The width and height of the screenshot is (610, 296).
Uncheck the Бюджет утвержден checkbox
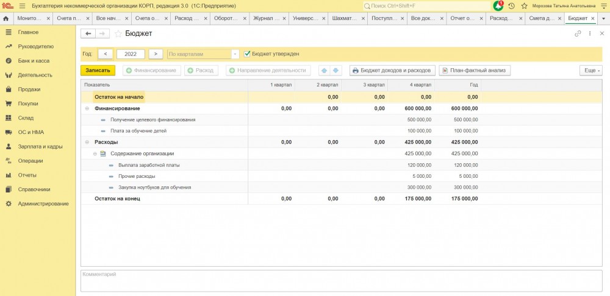tap(247, 54)
